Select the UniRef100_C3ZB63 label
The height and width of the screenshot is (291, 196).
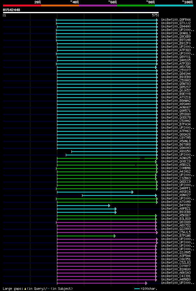click(x=176, y=178)
